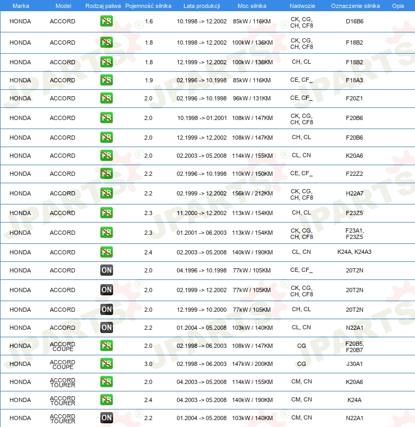Click ACCORD COUPE model in the J30A1 row
The image size is (415, 427).
point(63,364)
